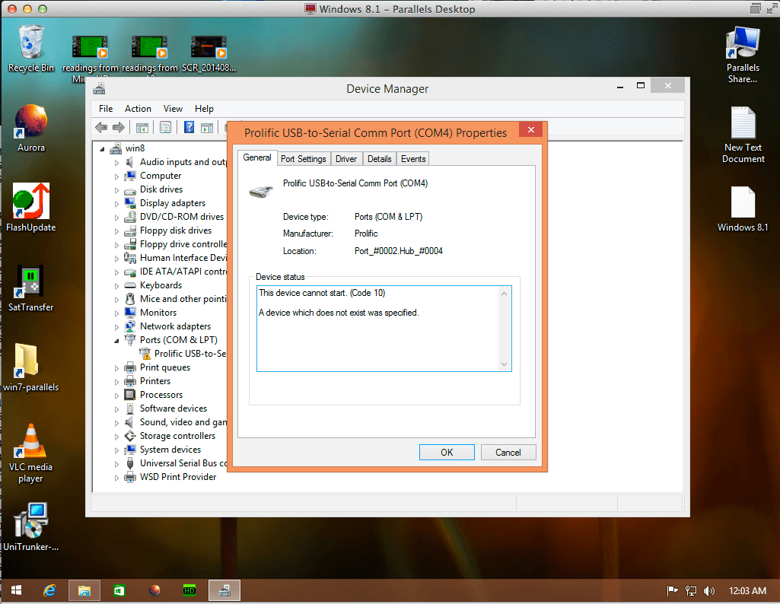Collapse the win8 root tree node
Image resolution: width=780 pixels, height=604 pixels.
(x=103, y=148)
